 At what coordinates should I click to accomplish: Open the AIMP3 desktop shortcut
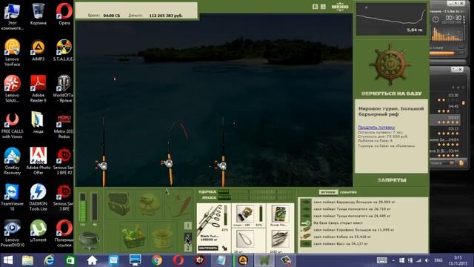(38, 50)
